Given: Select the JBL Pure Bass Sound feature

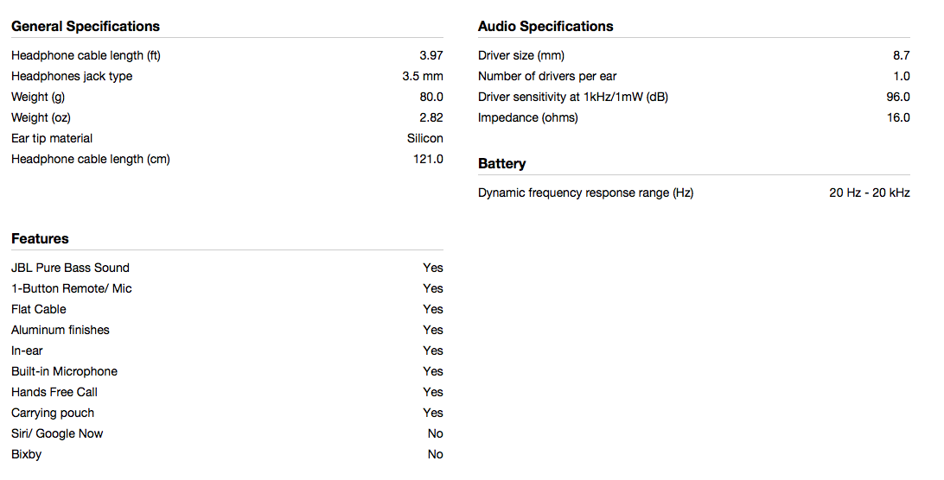Looking at the screenshot, I should point(70,268).
